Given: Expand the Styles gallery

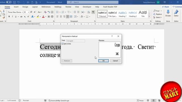Looking at the screenshot, I should pos(149,17).
